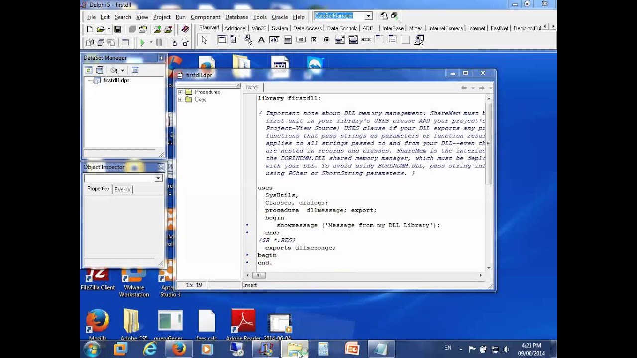Select the Memo component icon
Image resolution: width=637 pixels, height=358 pixels.
[x=288, y=40]
